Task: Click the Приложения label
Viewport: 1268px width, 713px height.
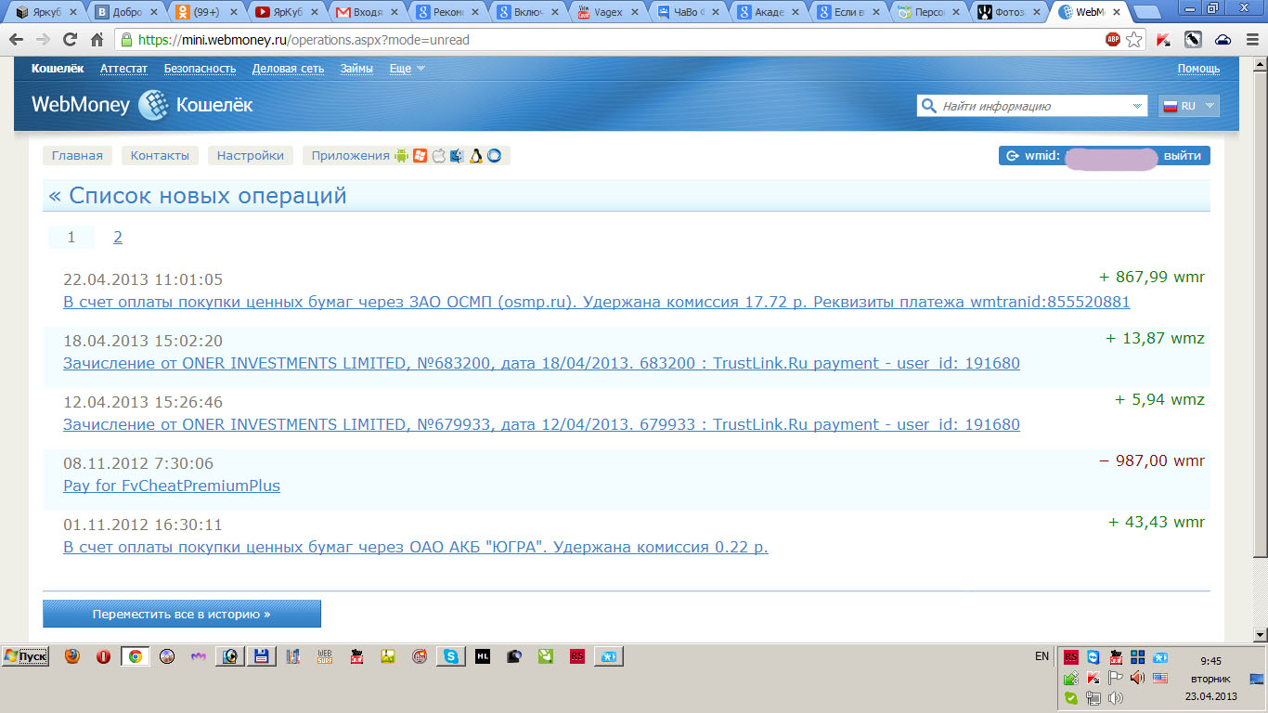Action: coord(351,156)
